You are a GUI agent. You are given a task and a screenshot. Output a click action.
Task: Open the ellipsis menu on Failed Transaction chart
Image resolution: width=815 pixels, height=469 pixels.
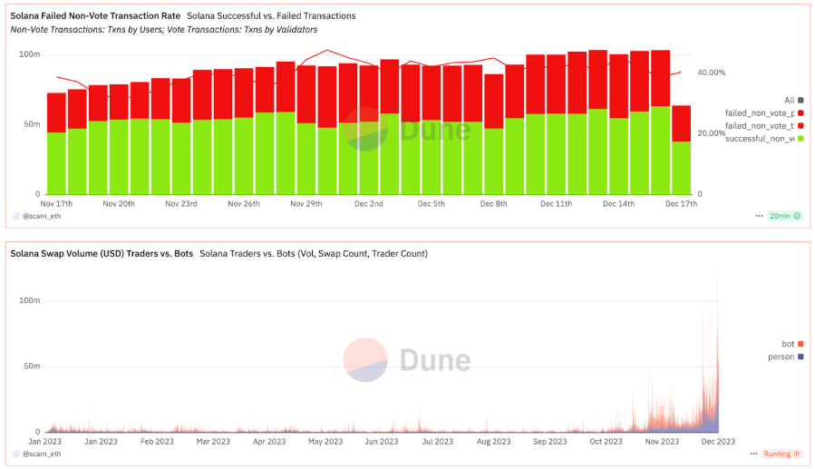759,216
